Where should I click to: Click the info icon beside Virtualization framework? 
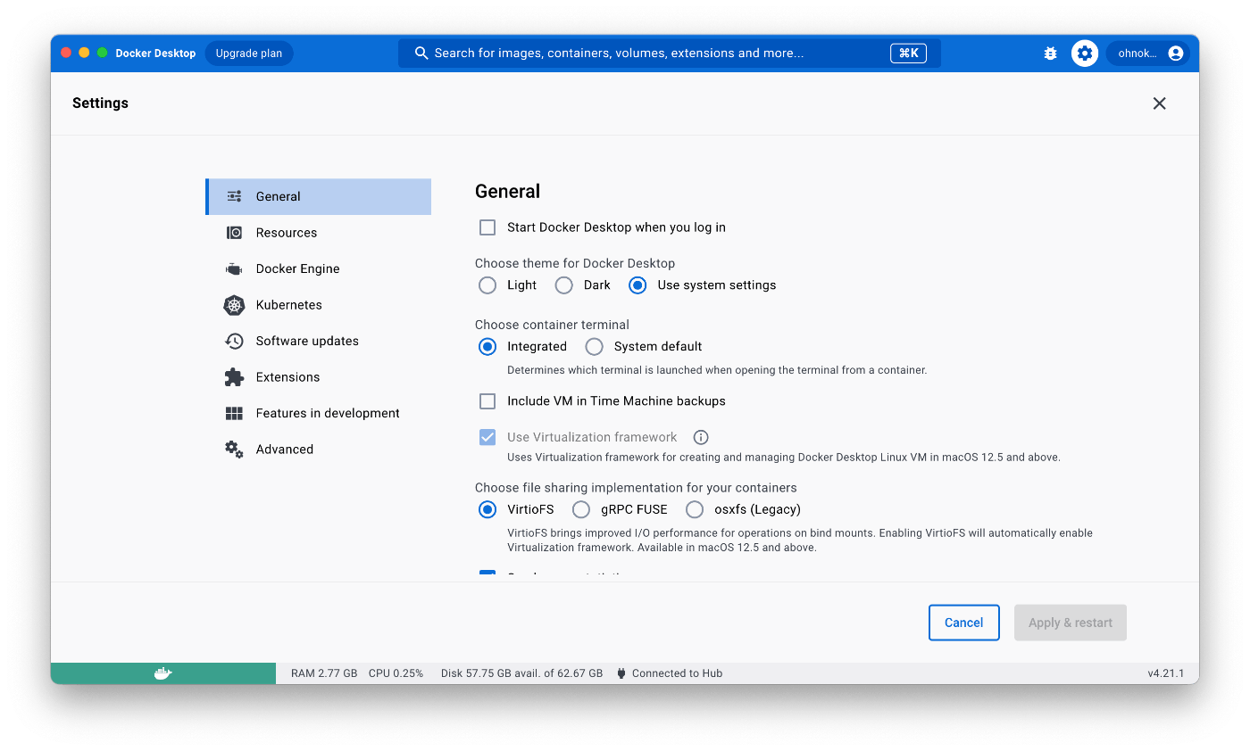click(701, 437)
